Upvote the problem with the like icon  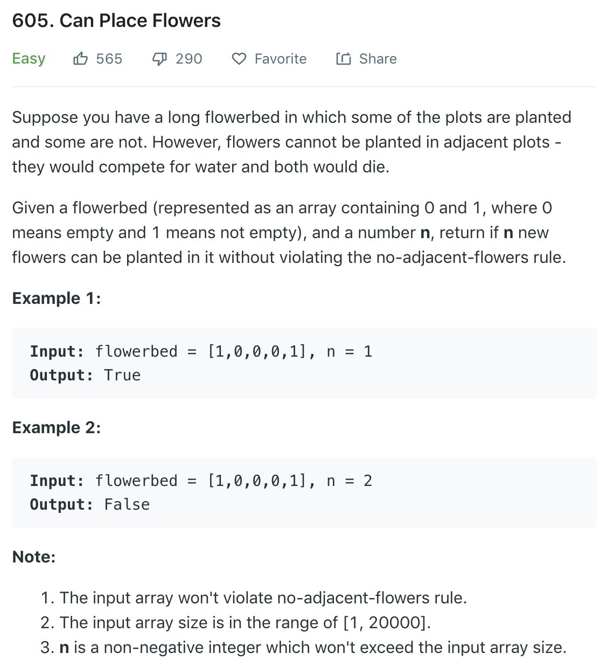81,58
